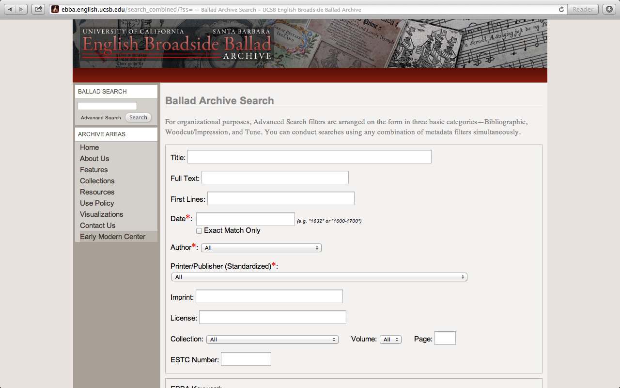Open the Visualizations page

pyautogui.click(x=102, y=214)
